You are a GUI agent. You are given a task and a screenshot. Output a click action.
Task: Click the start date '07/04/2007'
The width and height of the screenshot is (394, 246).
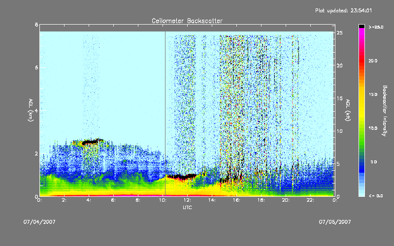(x=39, y=222)
